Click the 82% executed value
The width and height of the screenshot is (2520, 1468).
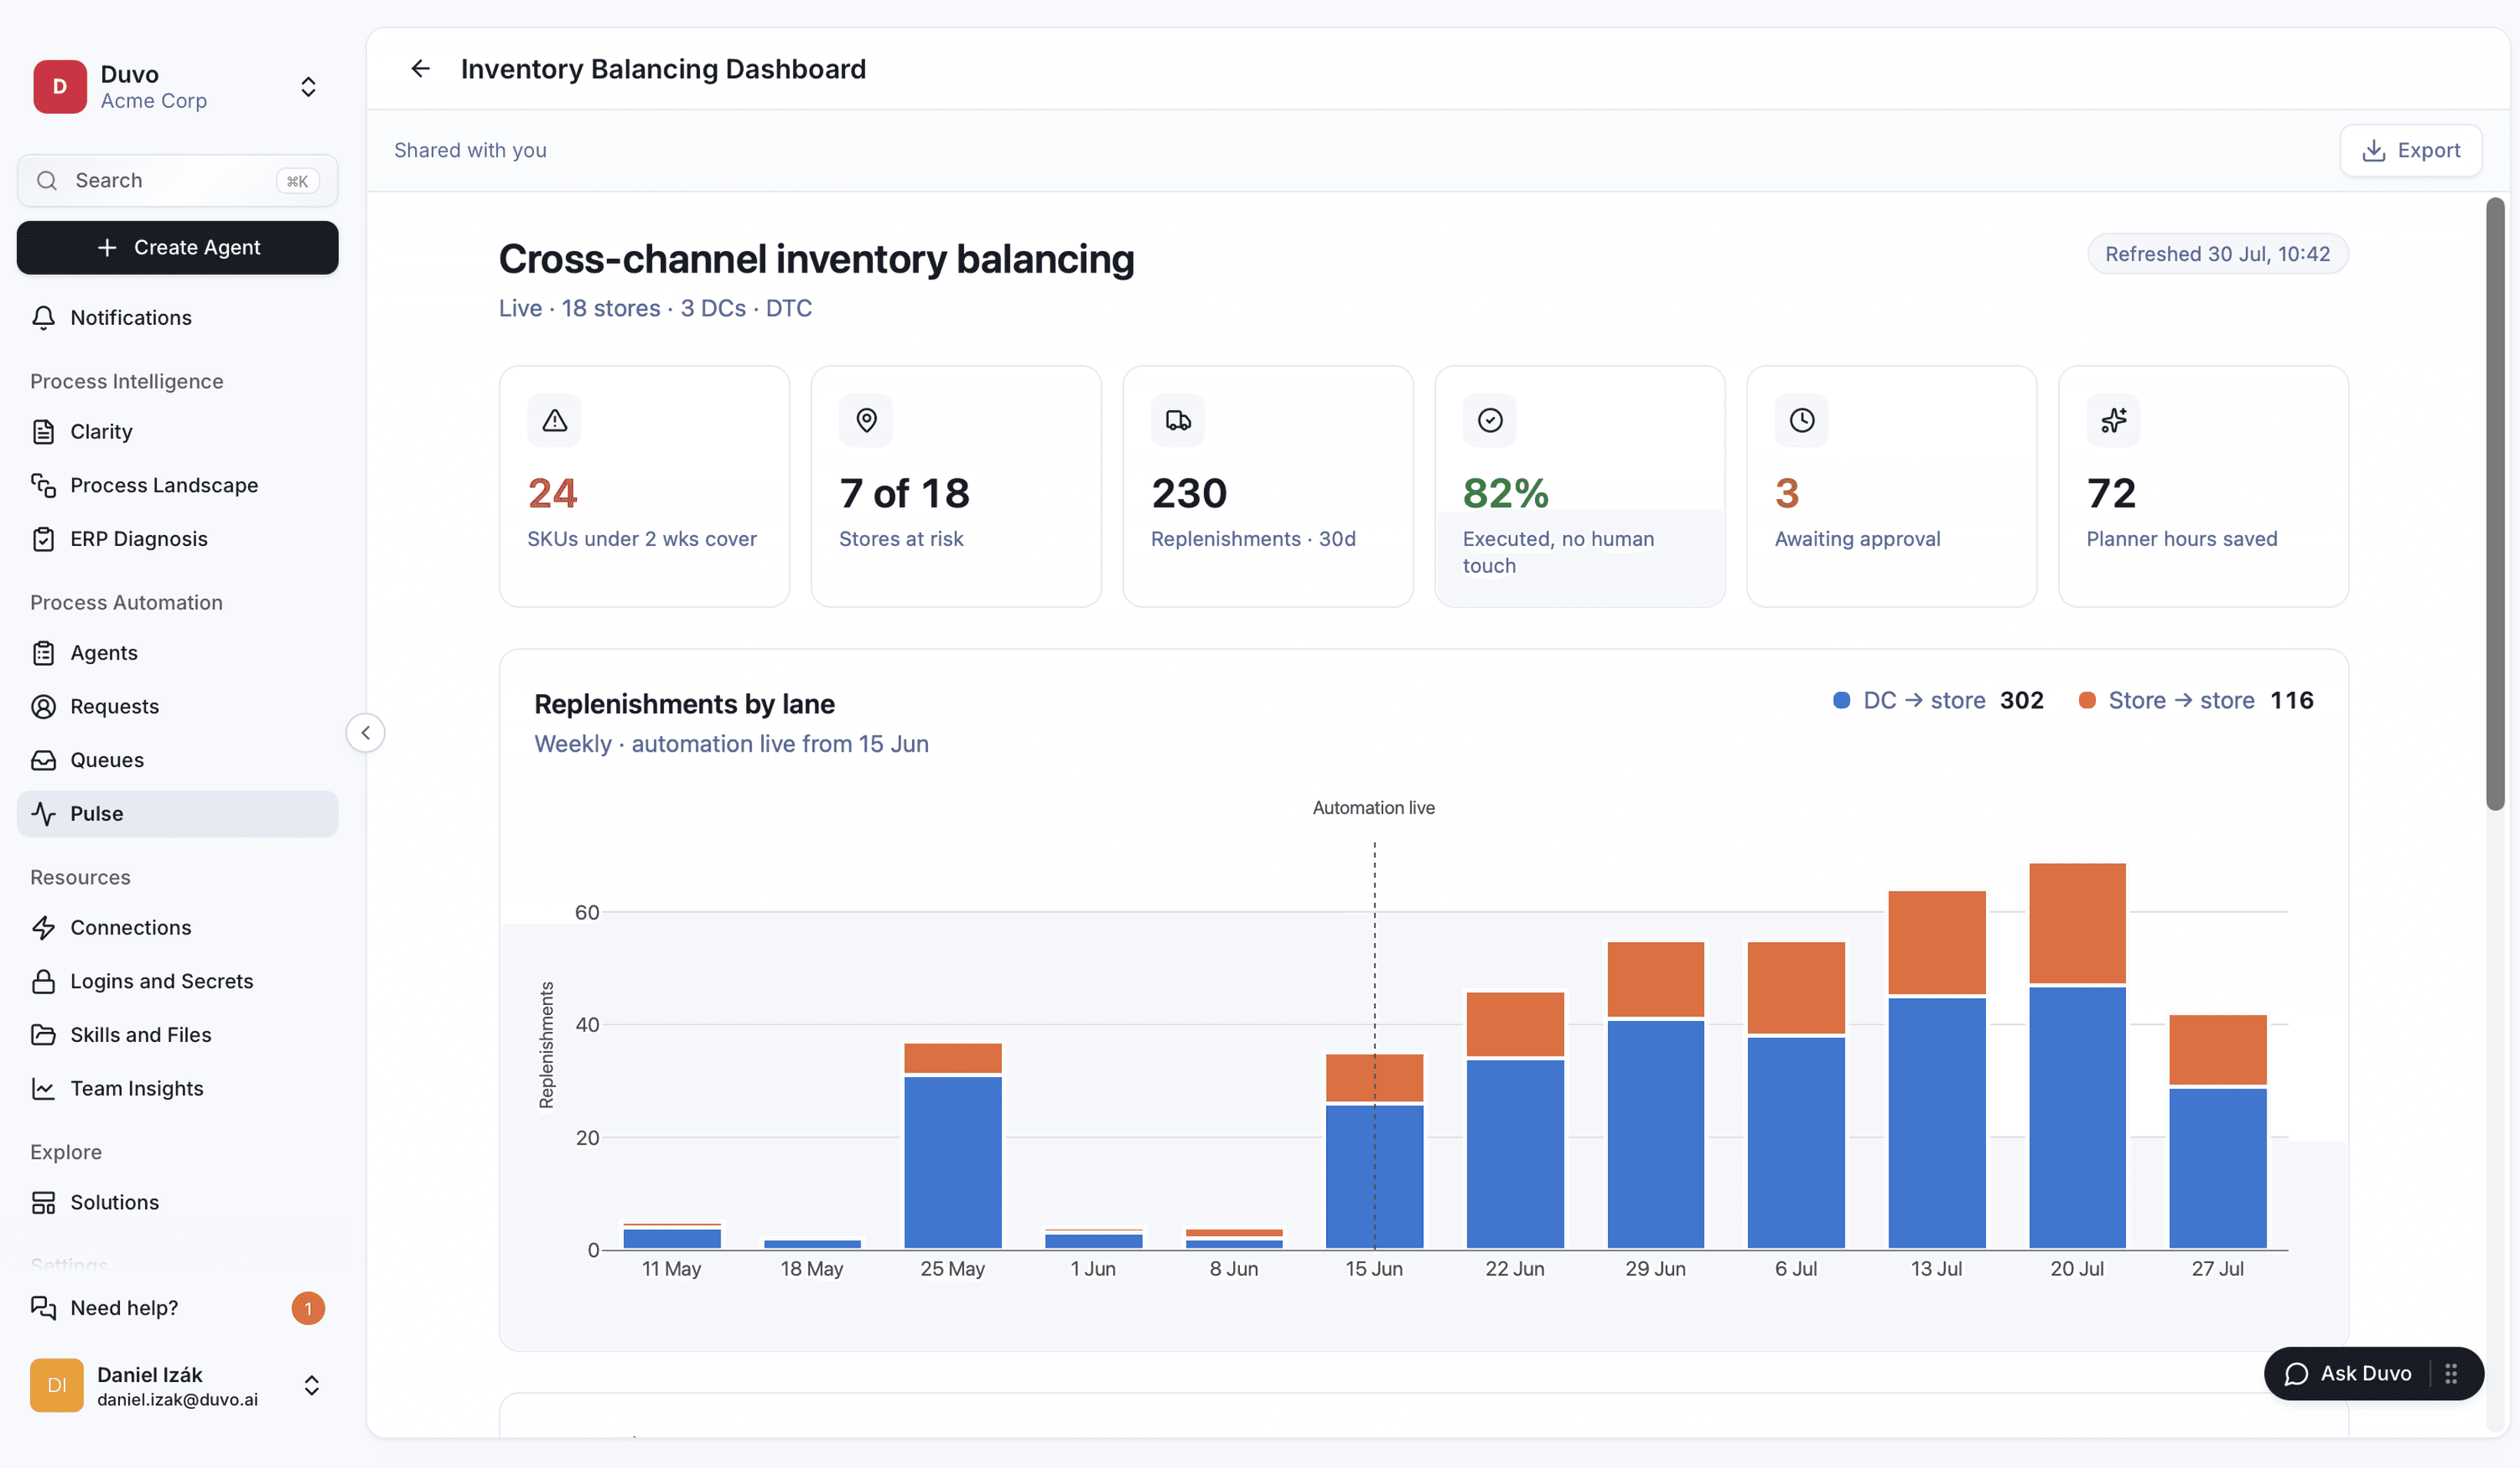1505,494
